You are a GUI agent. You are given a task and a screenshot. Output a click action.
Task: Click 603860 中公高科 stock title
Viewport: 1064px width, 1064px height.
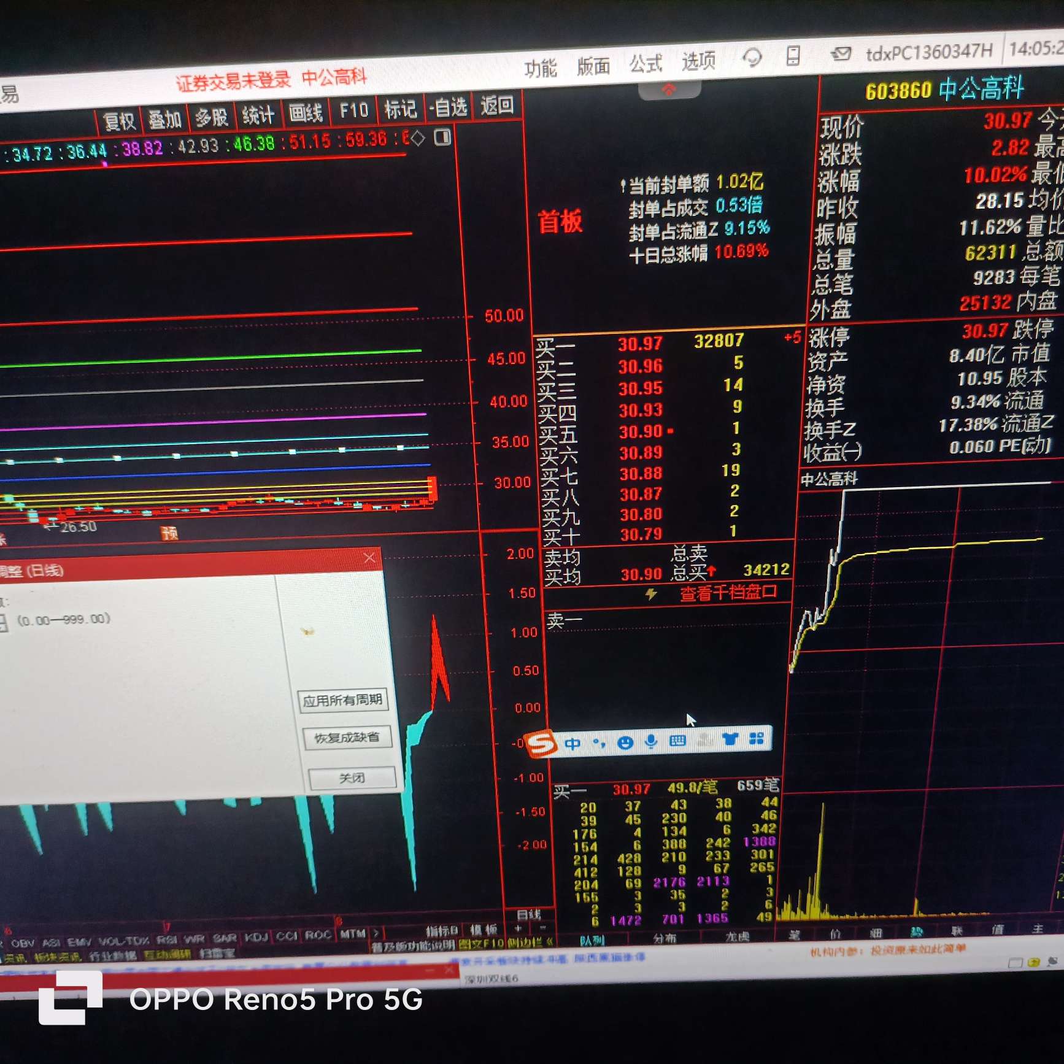coord(944,90)
